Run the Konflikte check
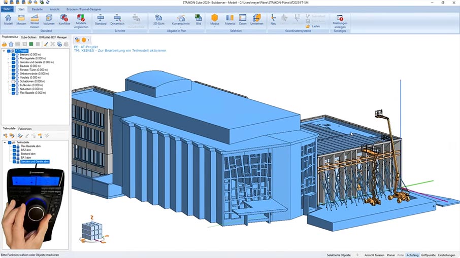The image size is (460, 258). click(64, 19)
